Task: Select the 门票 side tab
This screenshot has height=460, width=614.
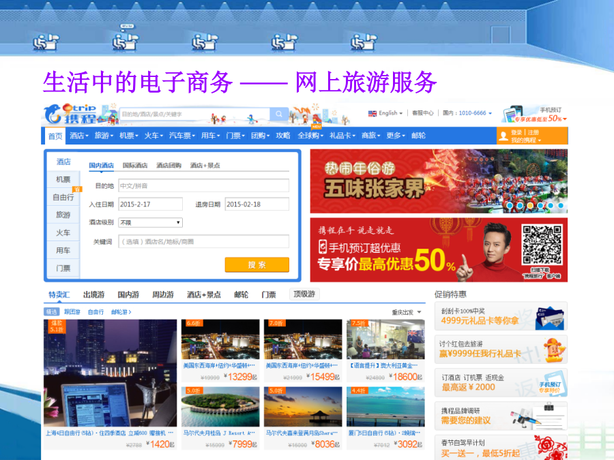Action: point(63,269)
